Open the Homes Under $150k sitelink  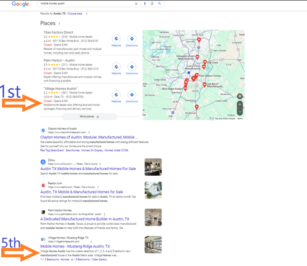pyautogui.click(x=117, y=151)
